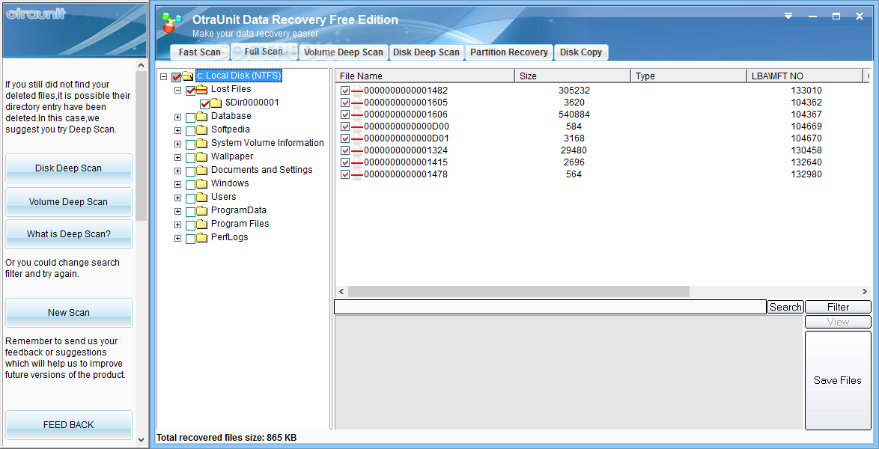Collapse the c: Local Disk tree node

(164, 76)
